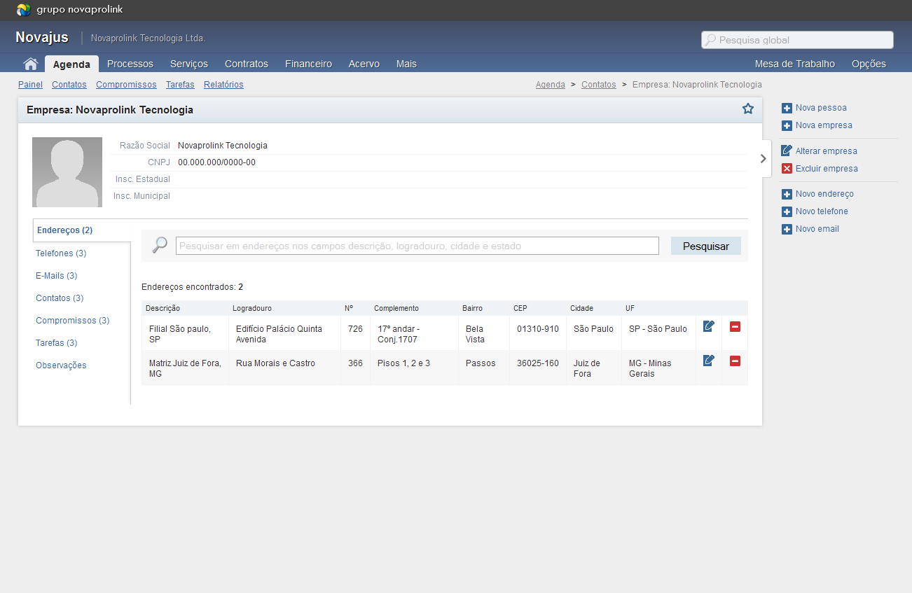This screenshot has height=593, width=912.
Task: Click the Nova empresa link text
Action: pos(824,125)
